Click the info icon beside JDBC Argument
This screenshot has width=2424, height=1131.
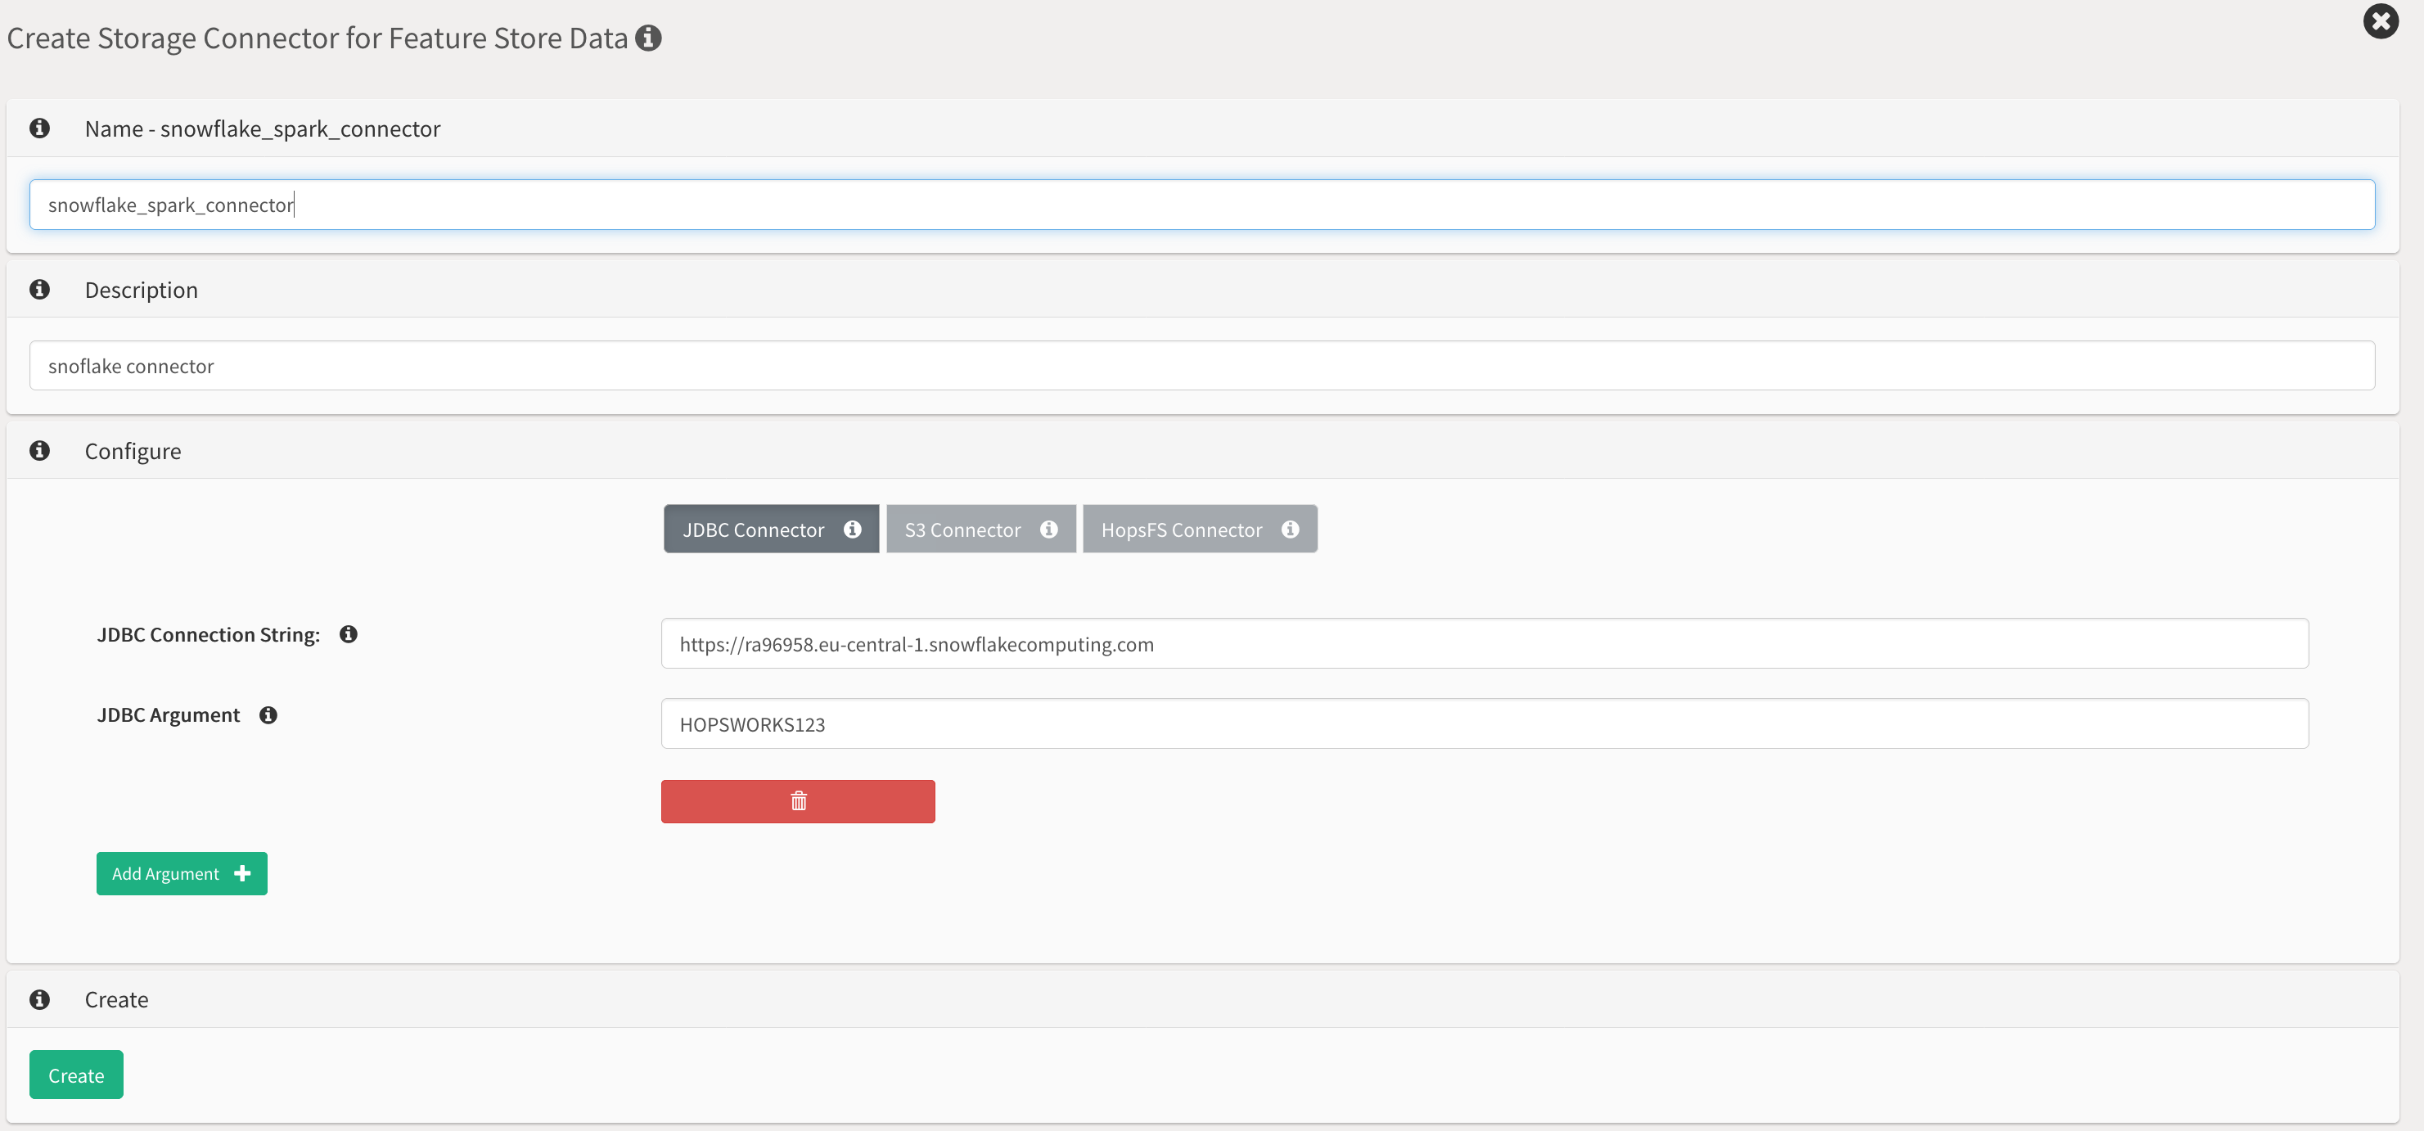268,715
